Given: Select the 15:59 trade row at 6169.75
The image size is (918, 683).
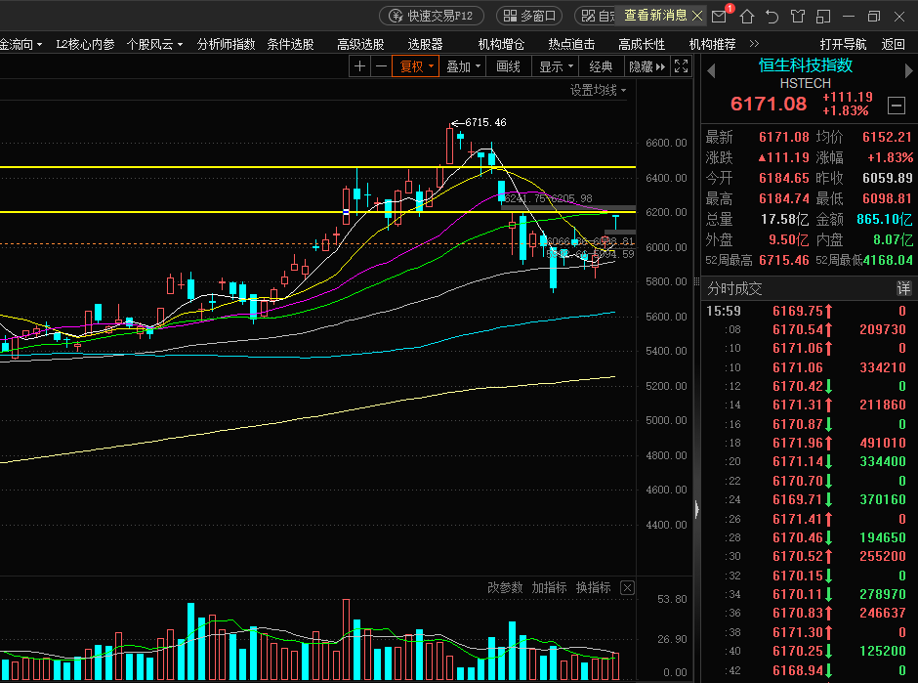Looking at the screenshot, I should click(x=808, y=311).
